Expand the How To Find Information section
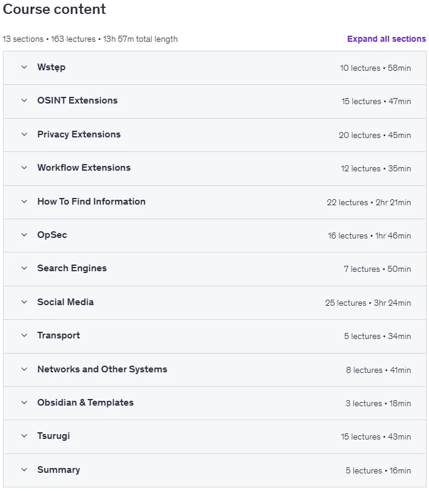The height and width of the screenshot is (491, 429). 215,202
